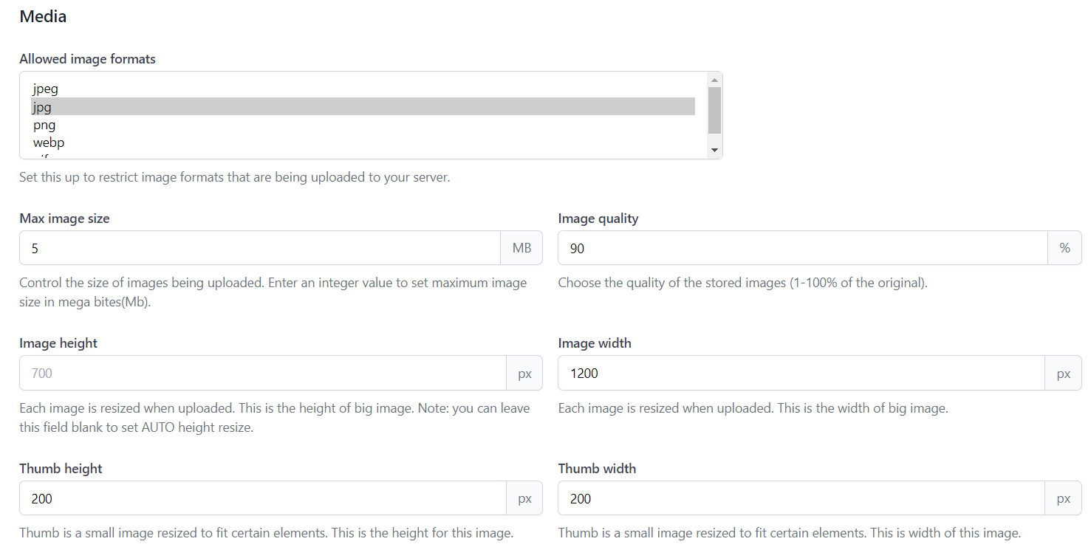Focus the Thumb width input
Screen dimensions: 1091x547
click(x=801, y=498)
